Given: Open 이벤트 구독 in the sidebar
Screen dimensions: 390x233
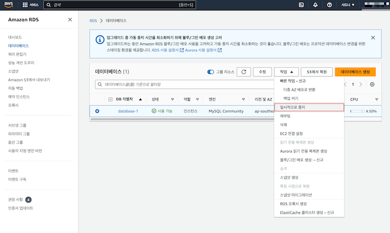Looking at the screenshot, I should click(x=17, y=179).
